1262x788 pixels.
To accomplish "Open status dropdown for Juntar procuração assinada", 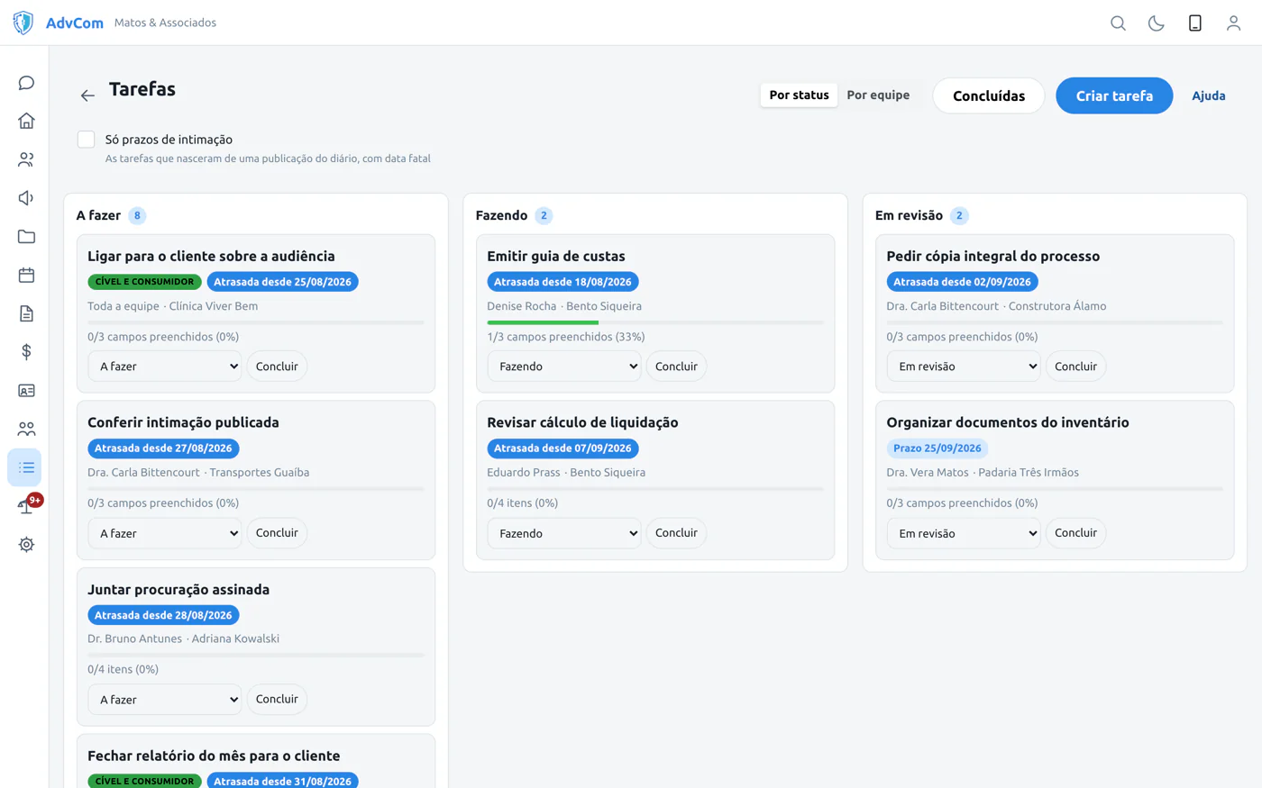I will [165, 700].
